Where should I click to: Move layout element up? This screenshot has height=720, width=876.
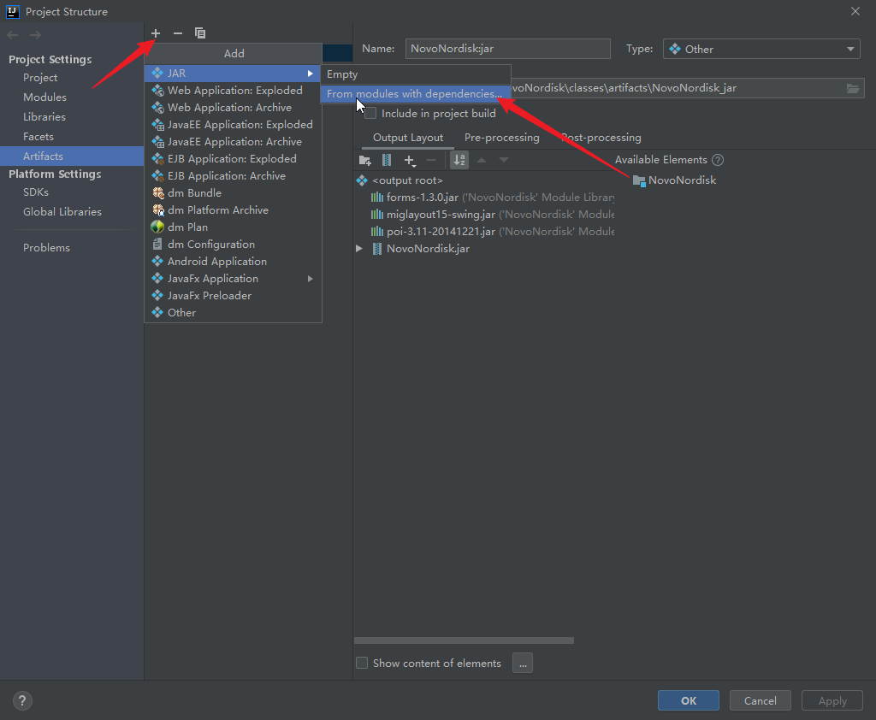pos(482,160)
